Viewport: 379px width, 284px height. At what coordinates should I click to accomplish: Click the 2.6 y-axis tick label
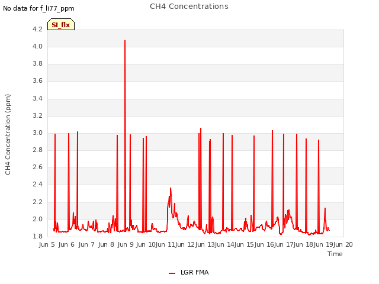[37, 167]
